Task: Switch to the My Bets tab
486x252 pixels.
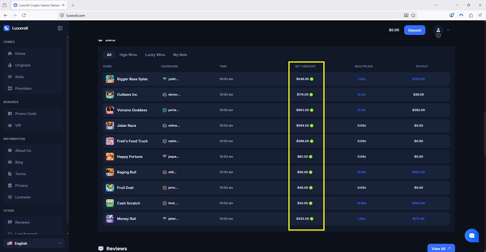Action: (x=180, y=55)
